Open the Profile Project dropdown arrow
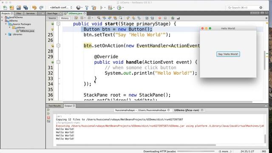 [x=123, y=8]
